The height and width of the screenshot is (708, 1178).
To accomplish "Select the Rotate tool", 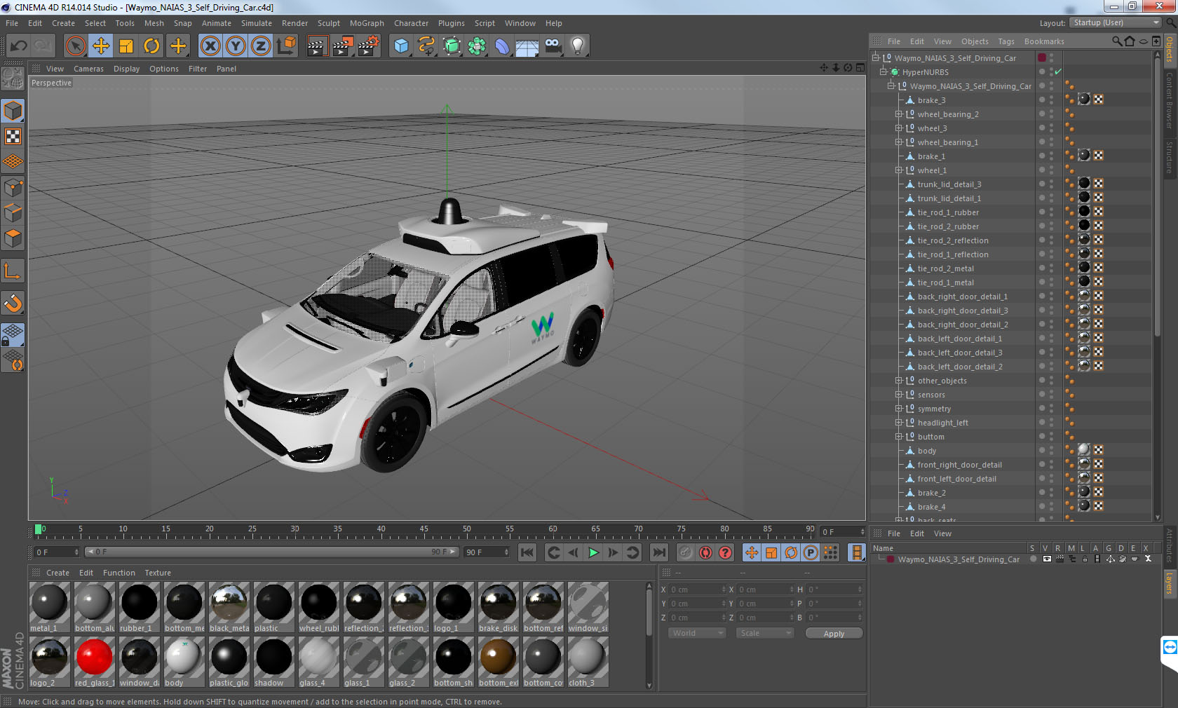I will pyautogui.click(x=151, y=46).
